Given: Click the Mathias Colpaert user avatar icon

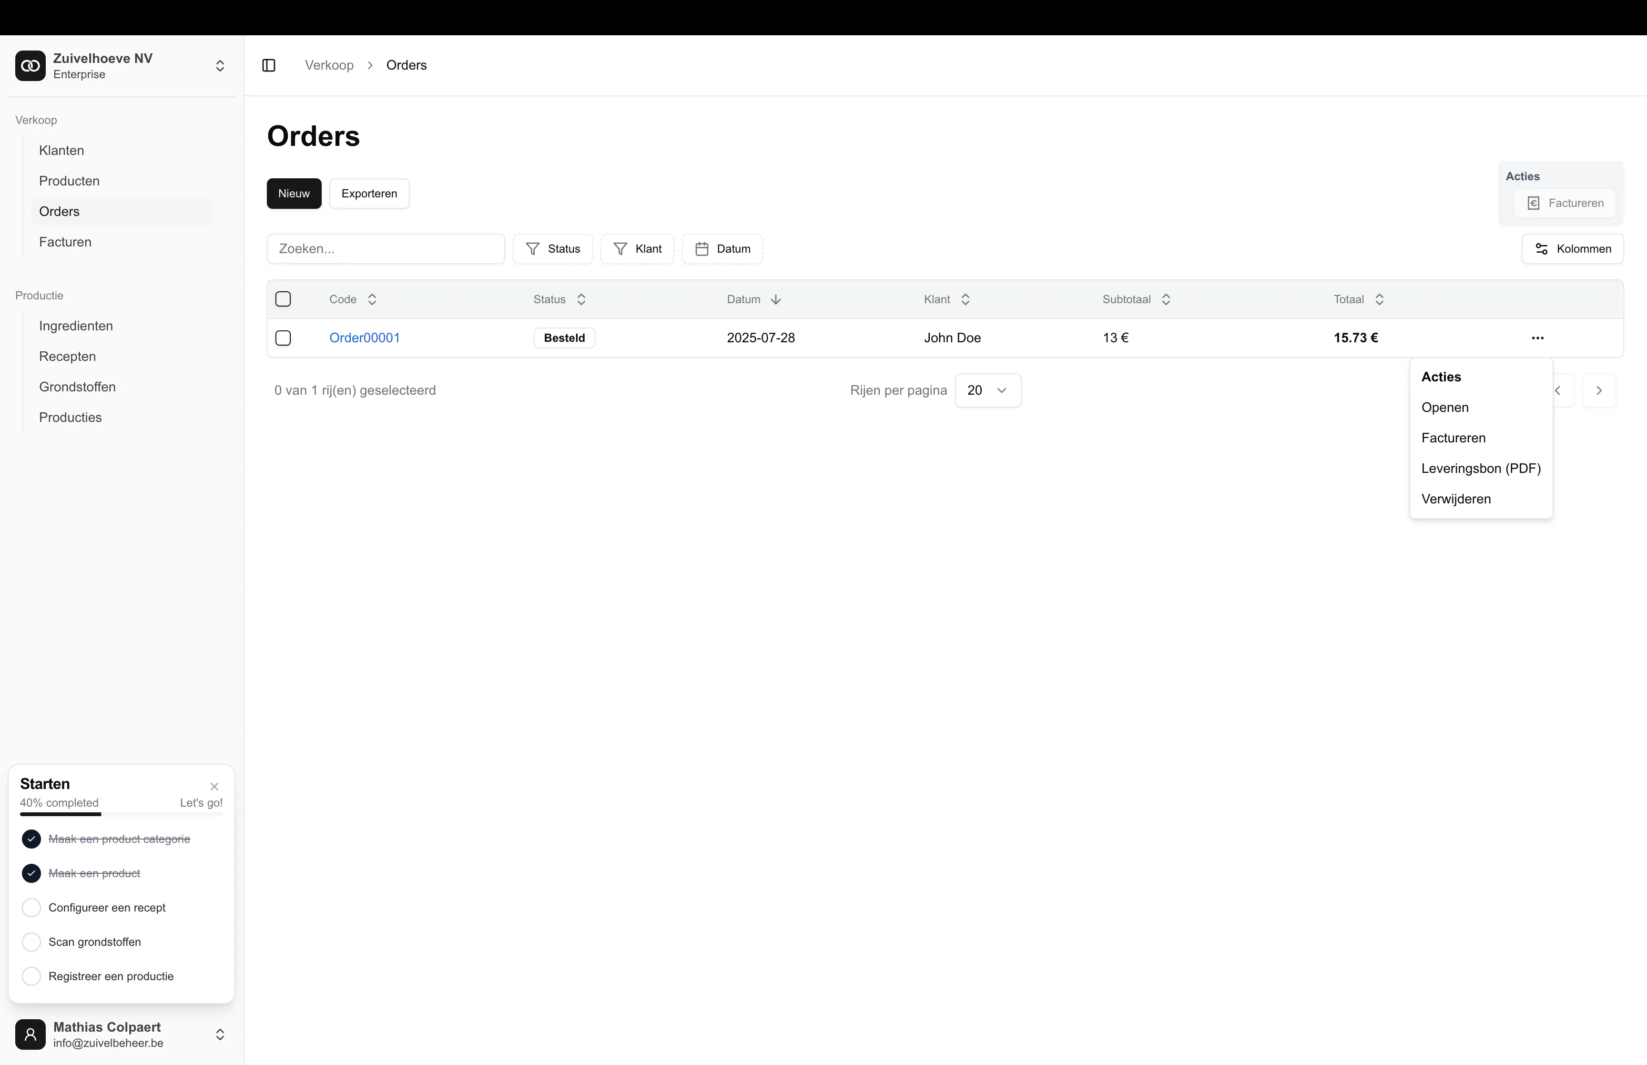Looking at the screenshot, I should [30, 1034].
